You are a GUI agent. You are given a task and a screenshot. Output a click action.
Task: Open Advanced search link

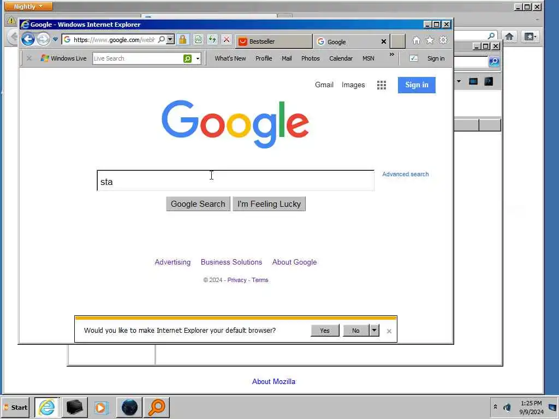(406, 174)
